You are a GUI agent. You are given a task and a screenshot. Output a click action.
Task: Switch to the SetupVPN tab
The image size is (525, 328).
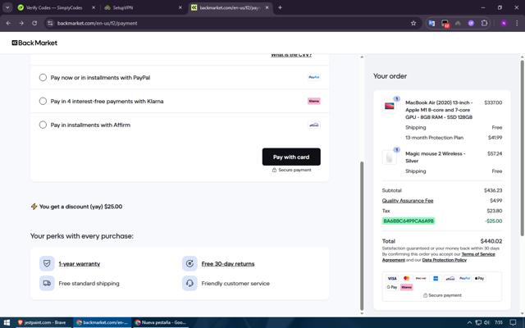[140, 7]
